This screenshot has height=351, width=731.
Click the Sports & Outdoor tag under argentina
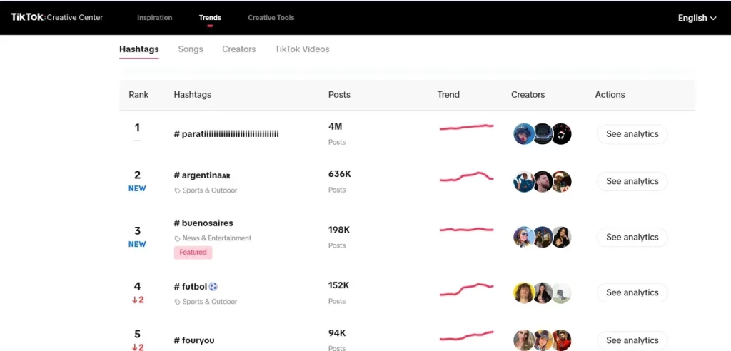click(206, 190)
